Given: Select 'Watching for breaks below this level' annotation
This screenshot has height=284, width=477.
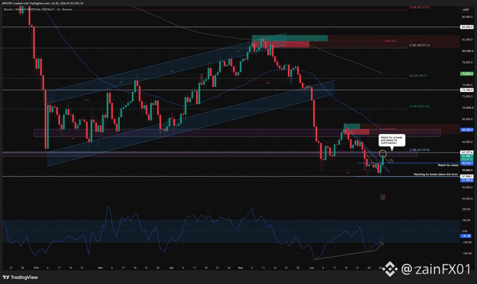Looking at the screenshot, I should (436, 174).
